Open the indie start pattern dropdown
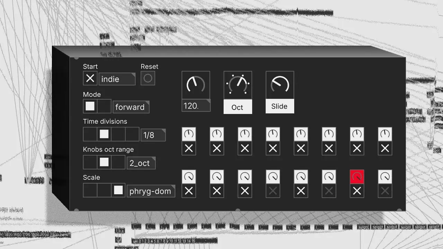The width and height of the screenshot is (443, 249). (116, 79)
